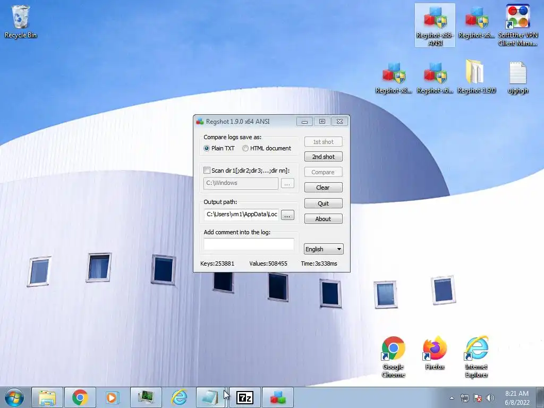Click the volume speaker tray icon

490,398
